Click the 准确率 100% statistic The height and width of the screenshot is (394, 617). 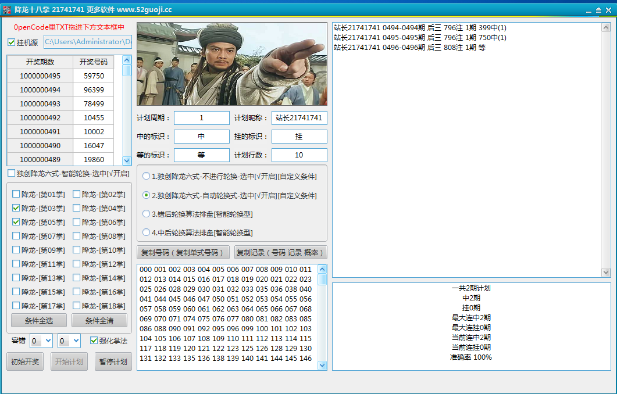[x=471, y=357]
